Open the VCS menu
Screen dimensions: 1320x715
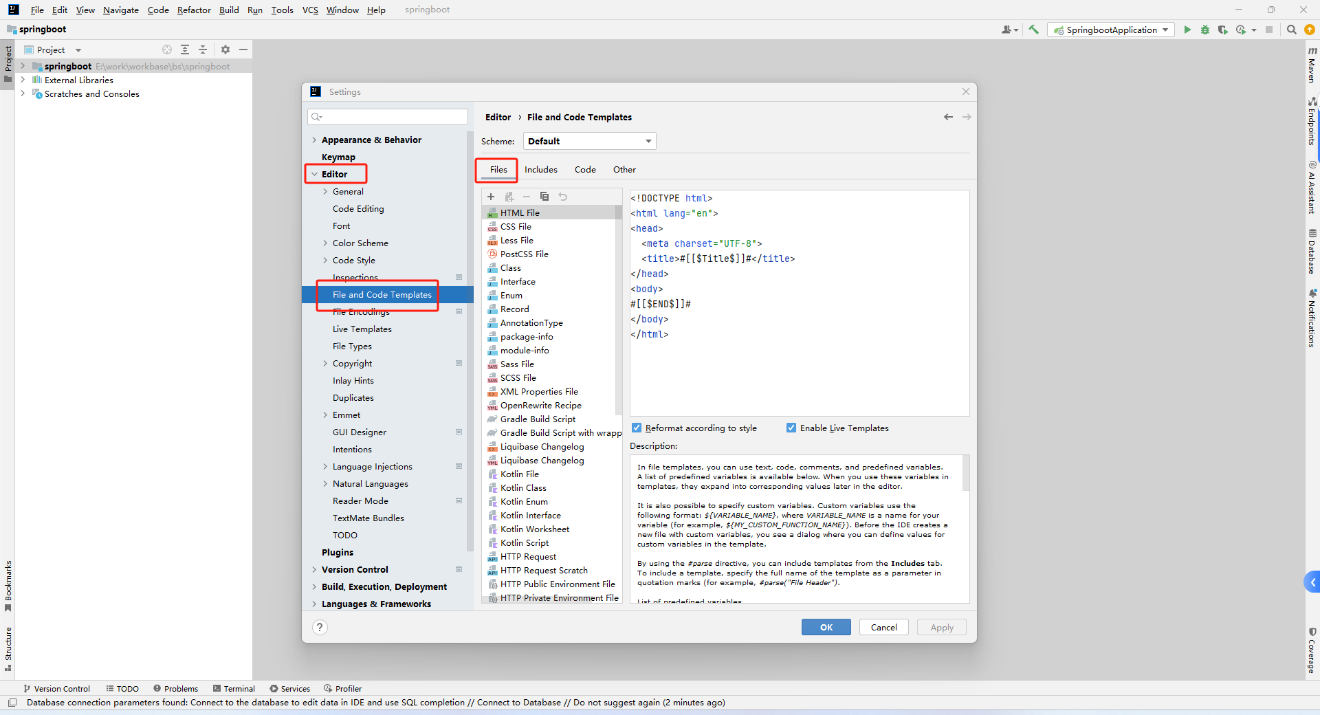click(x=310, y=10)
